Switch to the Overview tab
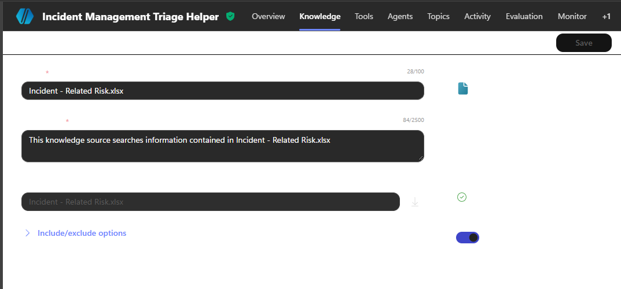 click(268, 16)
